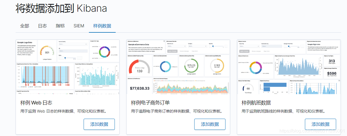Image resolution: width=347 pixels, height=136 pixels.
Task: Switch to the 日志 tab
Action: (42, 26)
